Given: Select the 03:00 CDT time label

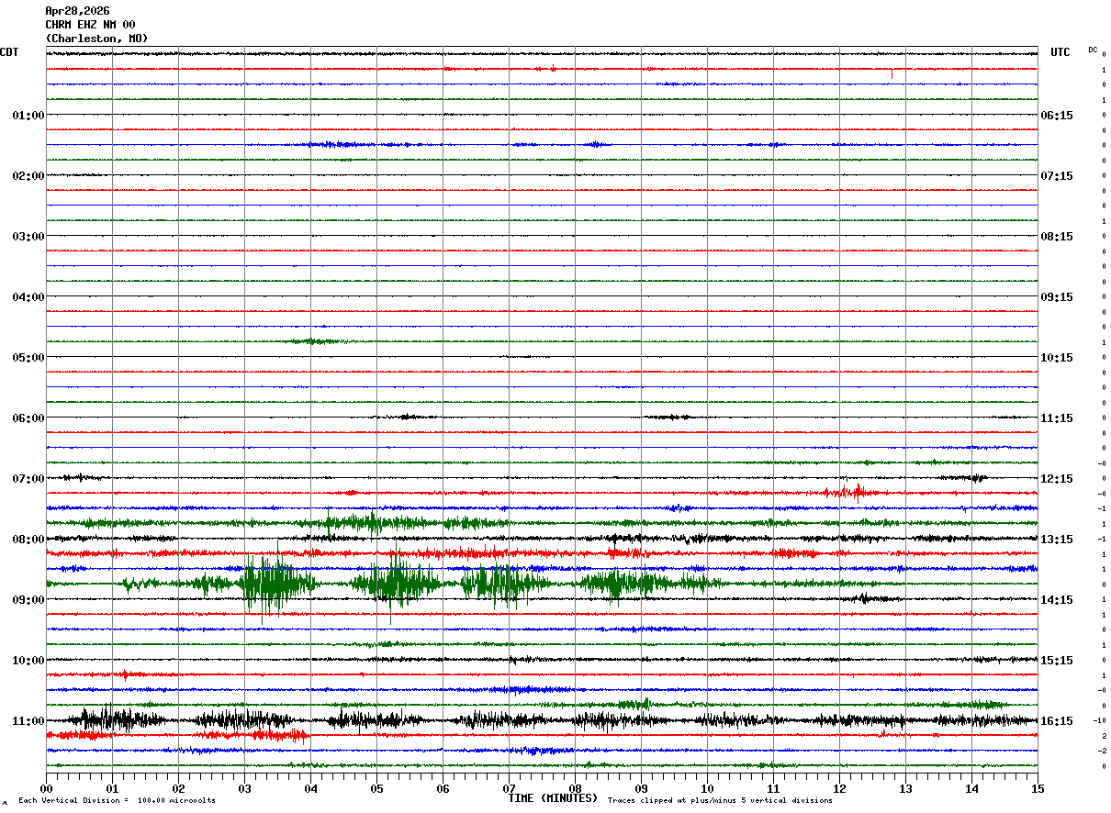Looking at the screenshot, I should click(x=28, y=237).
